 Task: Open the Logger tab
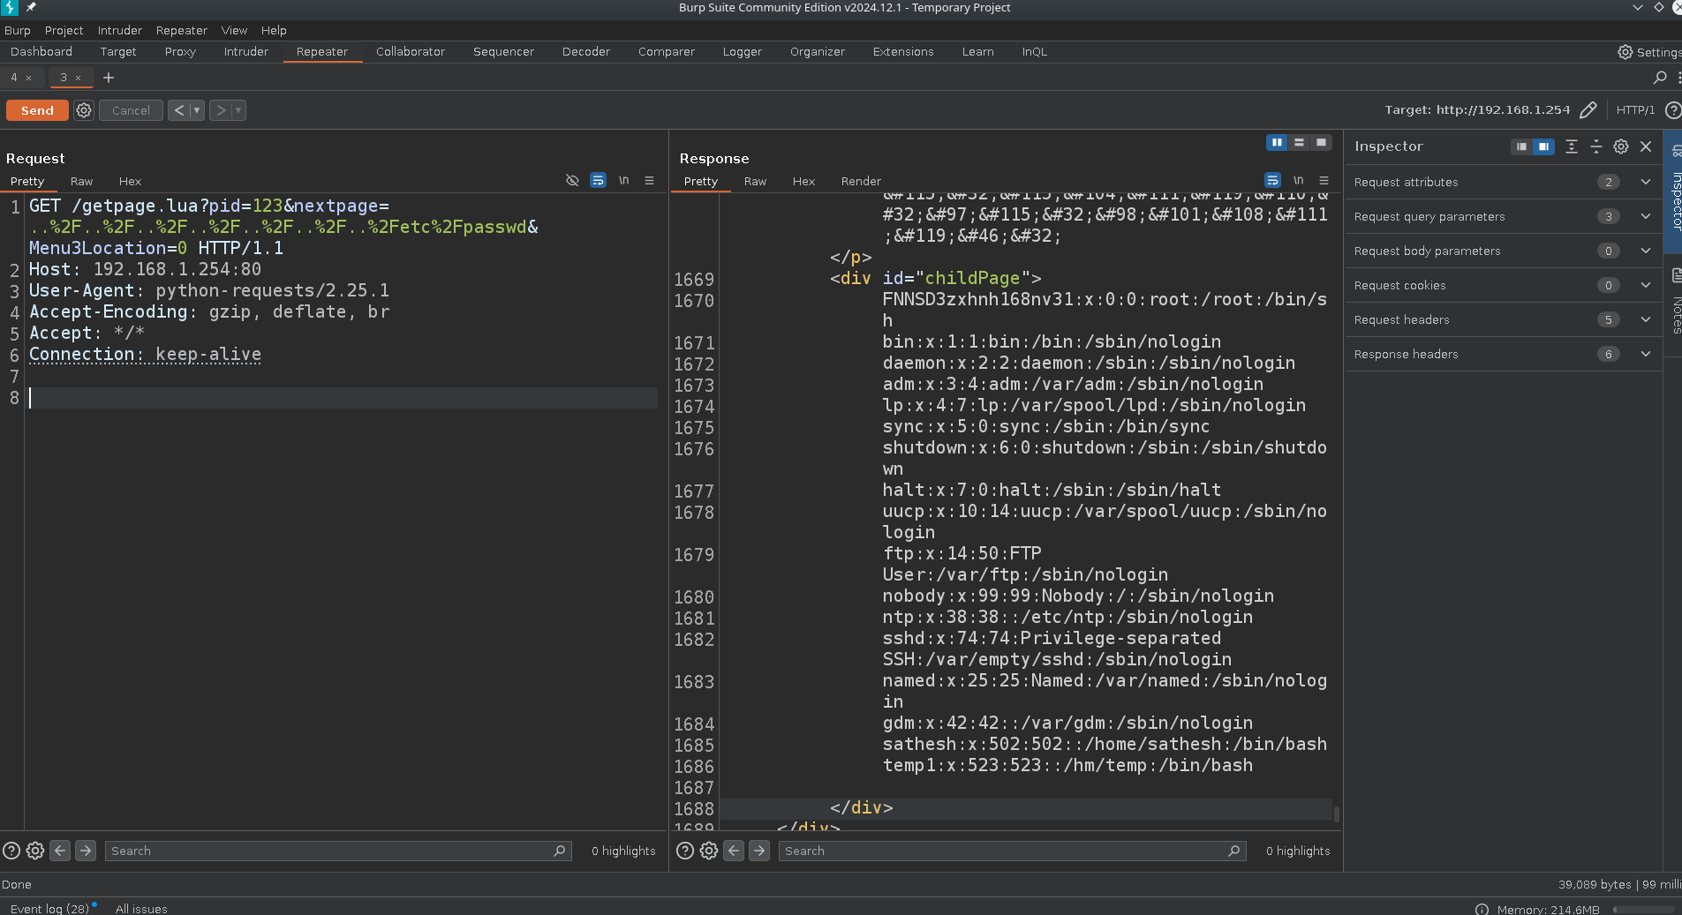(743, 52)
